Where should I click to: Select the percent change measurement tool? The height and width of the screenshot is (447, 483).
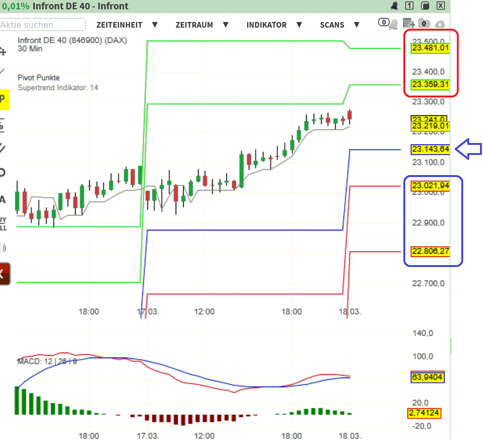click(3, 125)
